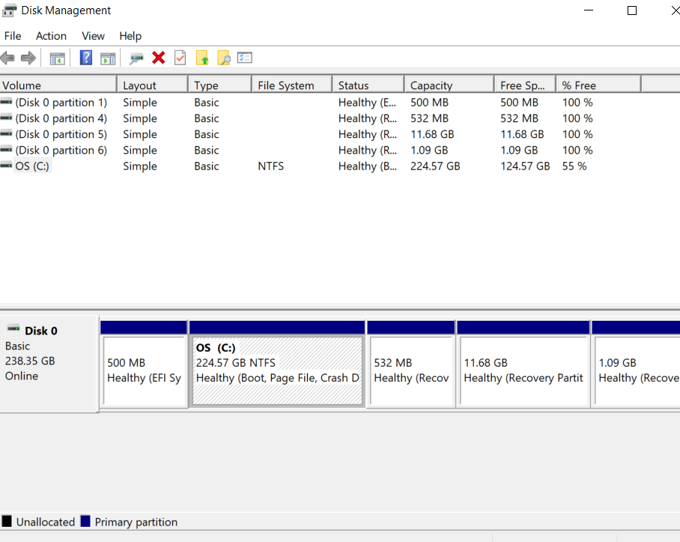Click drive icon beside Disk 0 partition 6
This screenshot has height=542, width=680.
pos(6,150)
